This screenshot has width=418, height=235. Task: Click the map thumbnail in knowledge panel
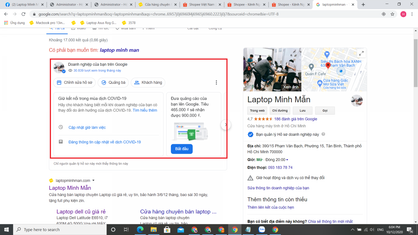pos(334,69)
